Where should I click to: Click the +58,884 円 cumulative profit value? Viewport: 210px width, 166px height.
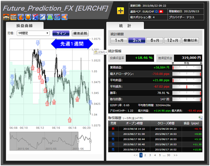tap(161, 67)
